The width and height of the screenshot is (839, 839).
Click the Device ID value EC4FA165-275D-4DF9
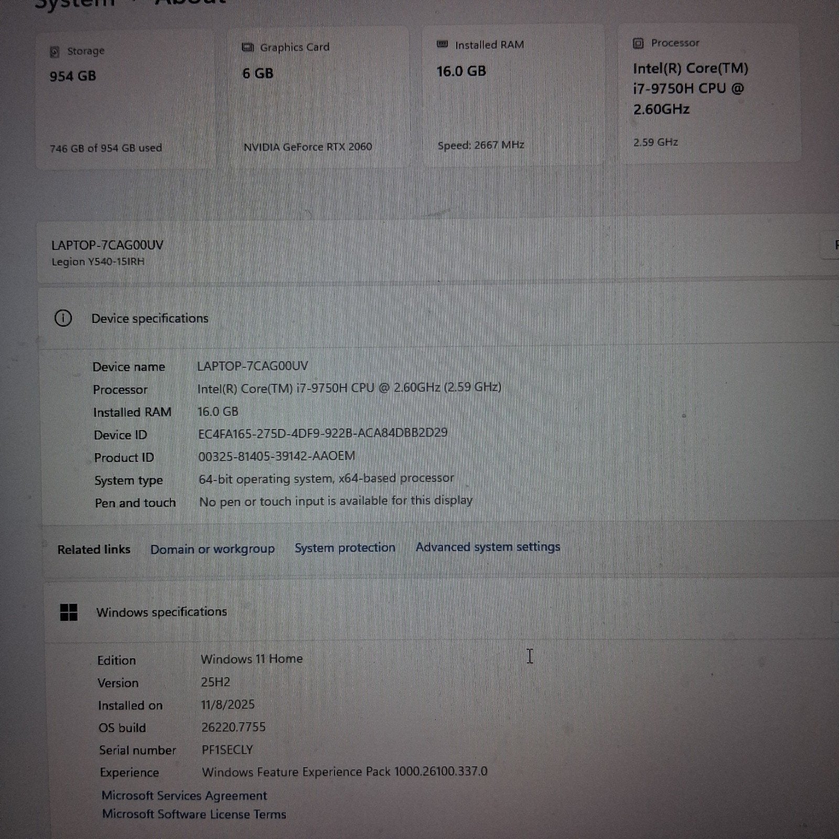(323, 433)
